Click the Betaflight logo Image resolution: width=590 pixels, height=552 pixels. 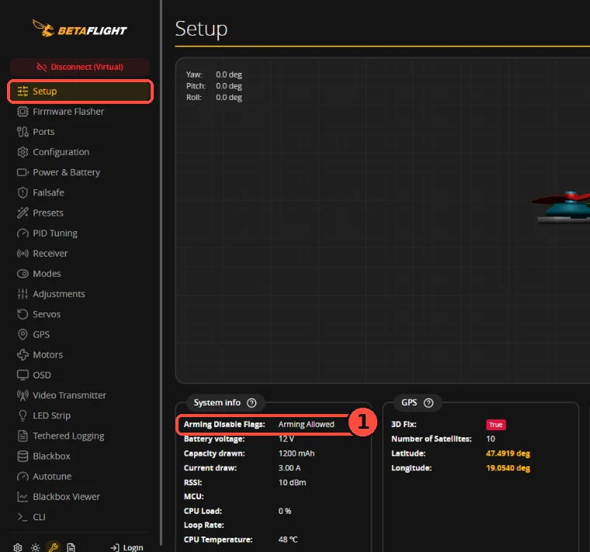click(80, 29)
